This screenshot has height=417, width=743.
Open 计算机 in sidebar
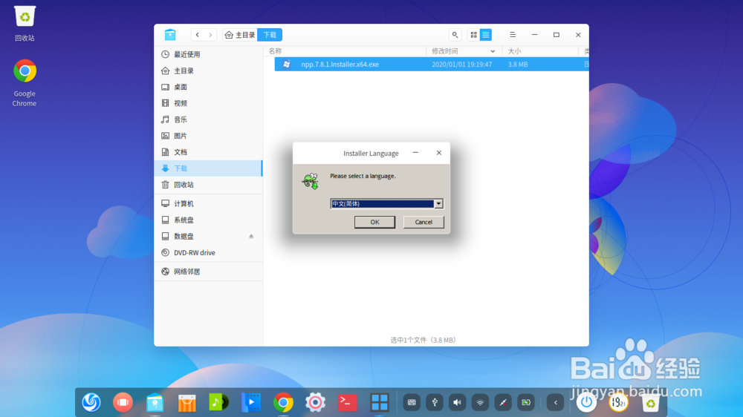coord(209,203)
